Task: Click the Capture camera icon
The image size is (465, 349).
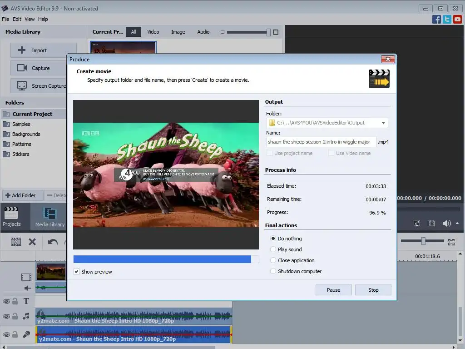Action: 22,68
